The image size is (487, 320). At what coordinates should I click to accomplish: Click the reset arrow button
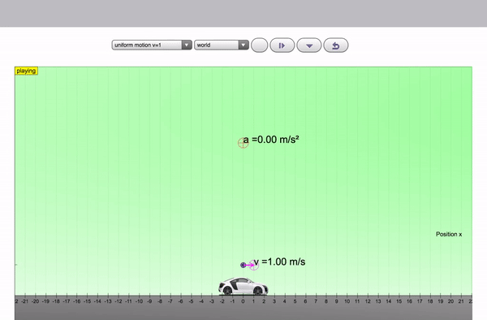(x=336, y=45)
